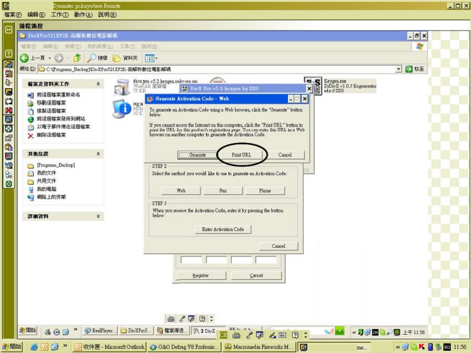Open pcAnywhere's 編輯(E) menu
The width and height of the screenshot is (471, 353).
pos(36,15)
